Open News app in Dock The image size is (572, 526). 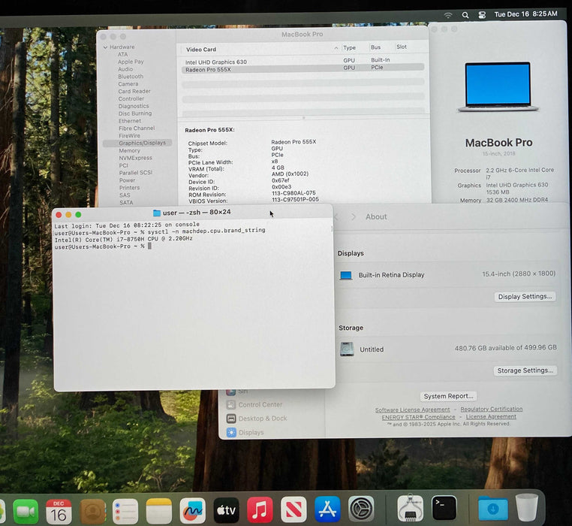click(294, 509)
